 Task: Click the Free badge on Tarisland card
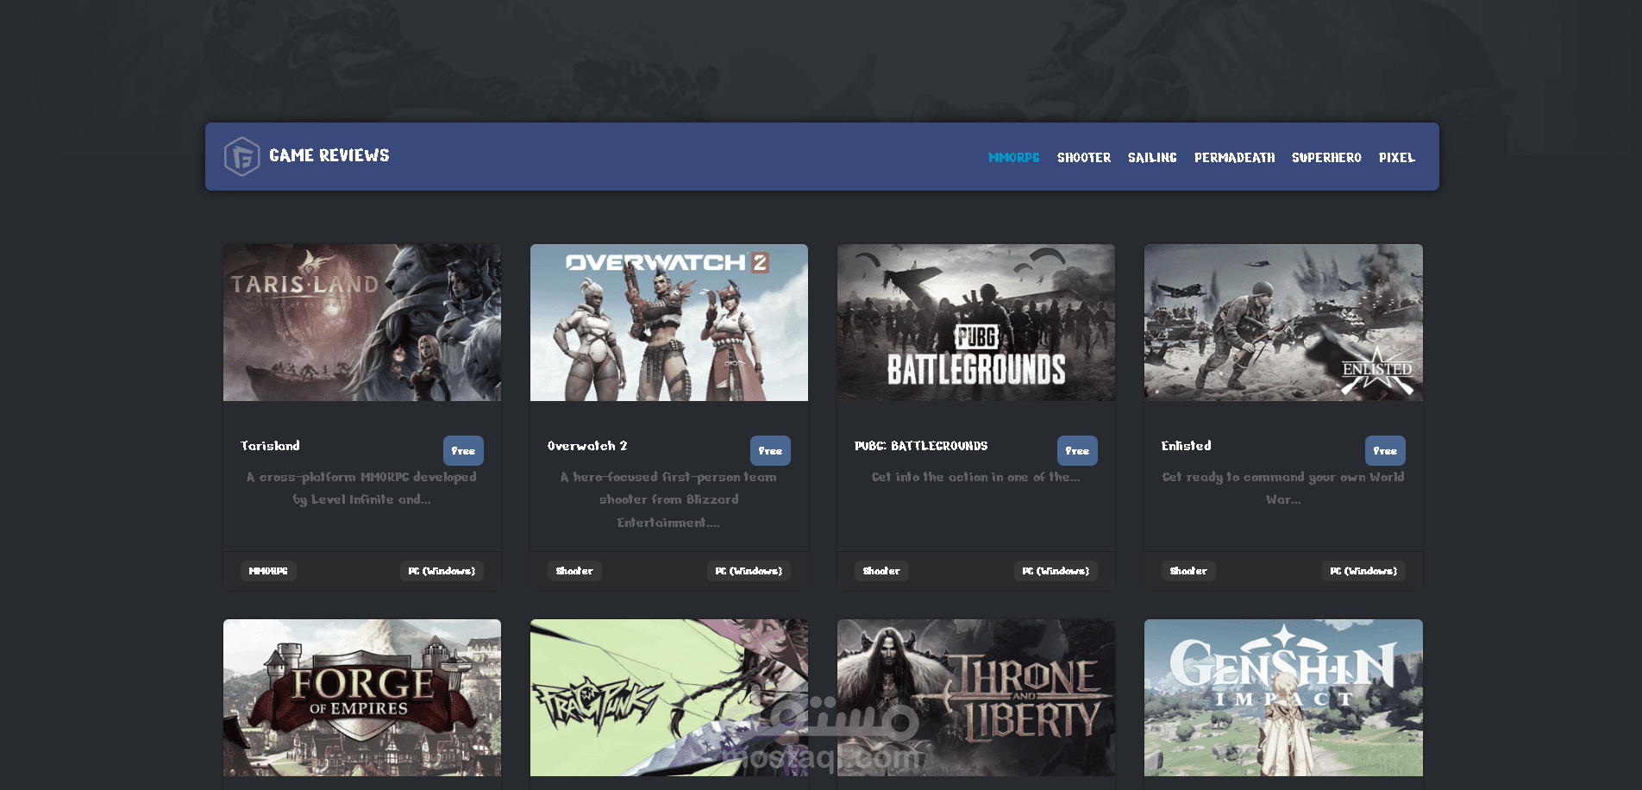[463, 451]
